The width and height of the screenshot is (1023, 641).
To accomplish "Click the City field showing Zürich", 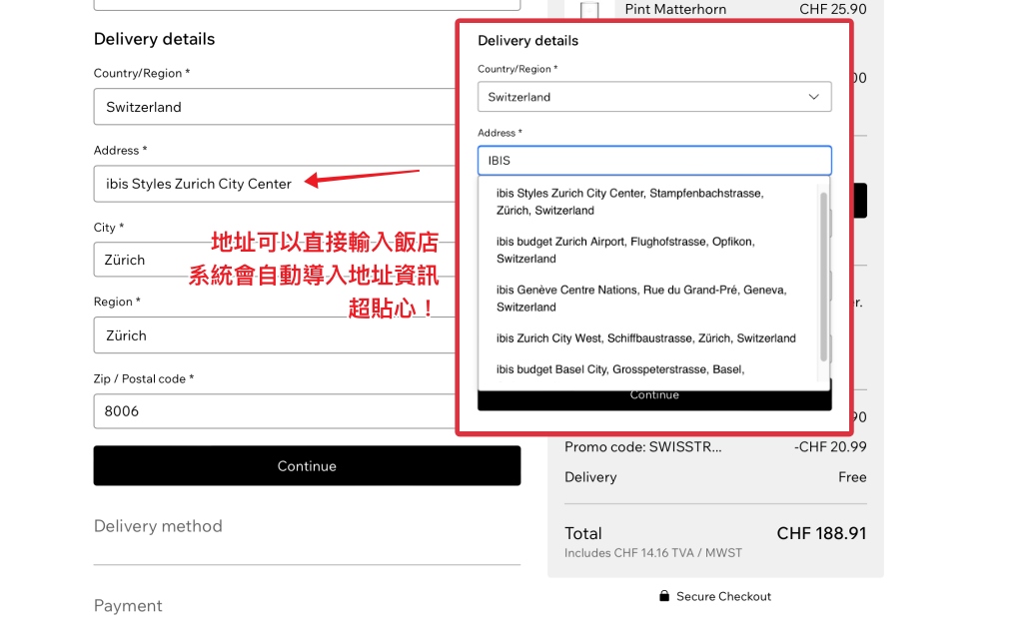I will pyautogui.click(x=274, y=260).
